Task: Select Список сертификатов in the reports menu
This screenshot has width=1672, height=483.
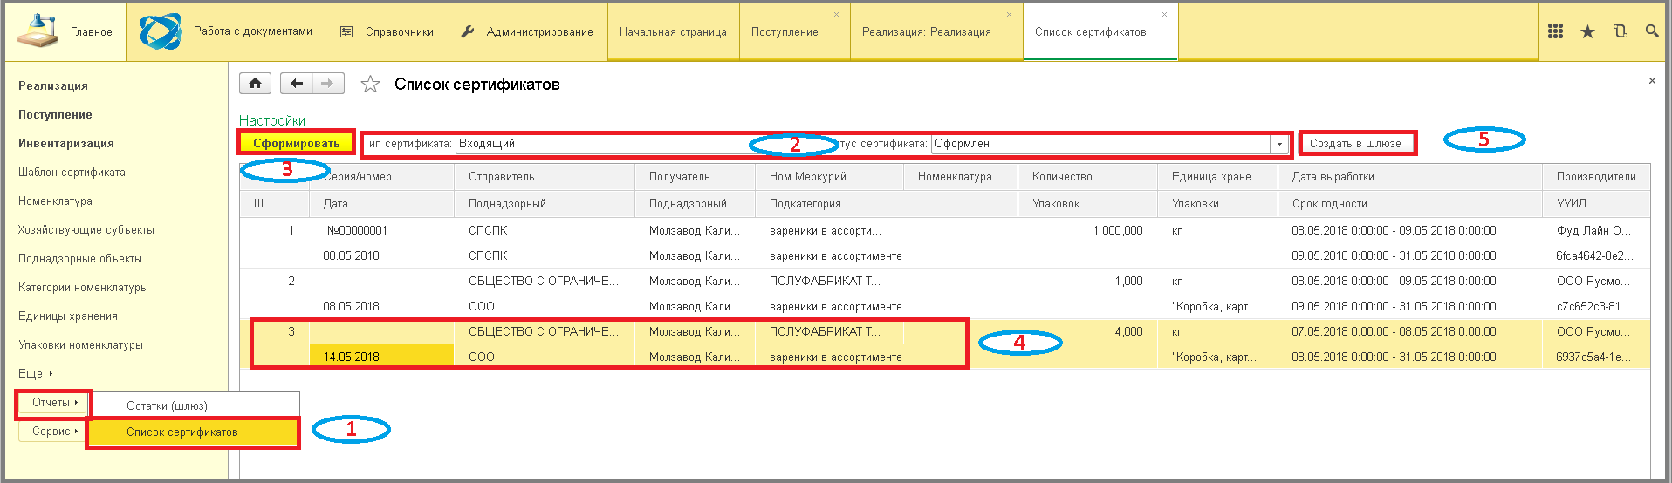Action: pos(182,432)
